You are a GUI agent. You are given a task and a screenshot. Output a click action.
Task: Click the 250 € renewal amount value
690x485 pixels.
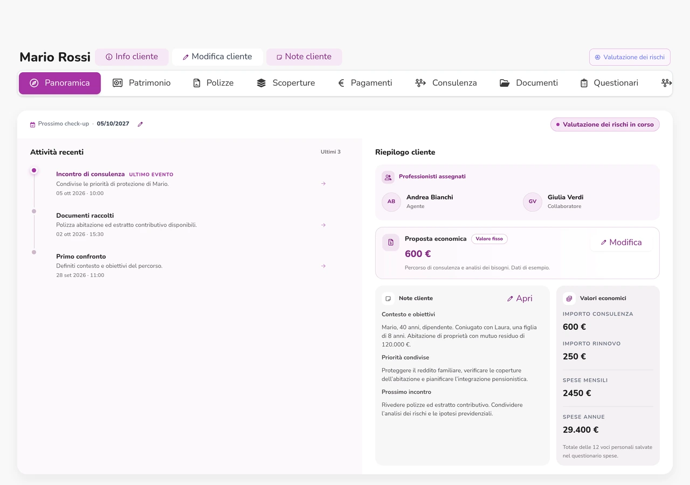click(x=574, y=357)
